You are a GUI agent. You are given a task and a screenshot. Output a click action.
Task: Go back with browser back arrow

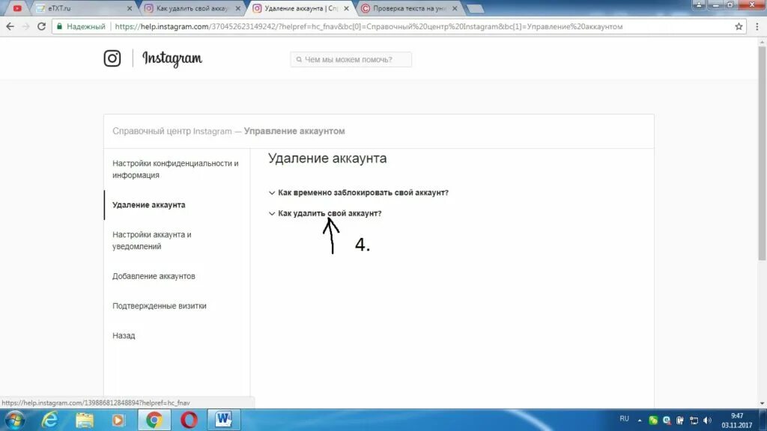tap(10, 26)
